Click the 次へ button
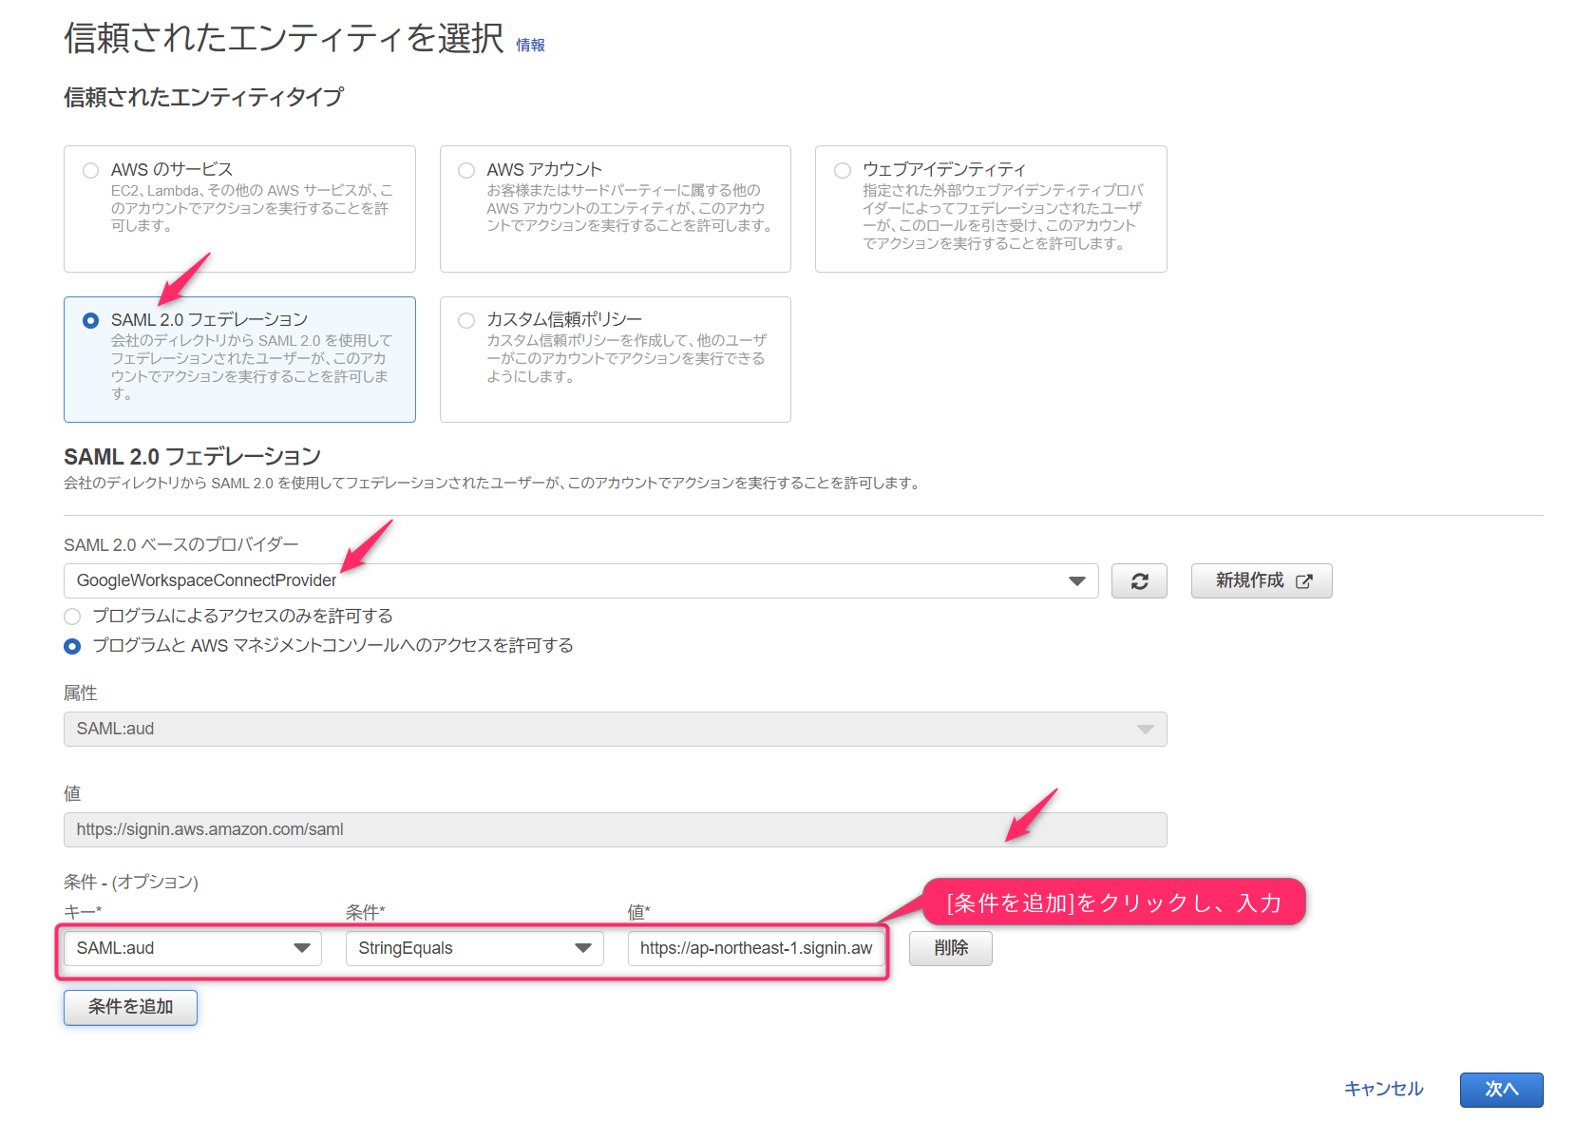The height and width of the screenshot is (1121, 1576). pyautogui.click(x=1501, y=1090)
